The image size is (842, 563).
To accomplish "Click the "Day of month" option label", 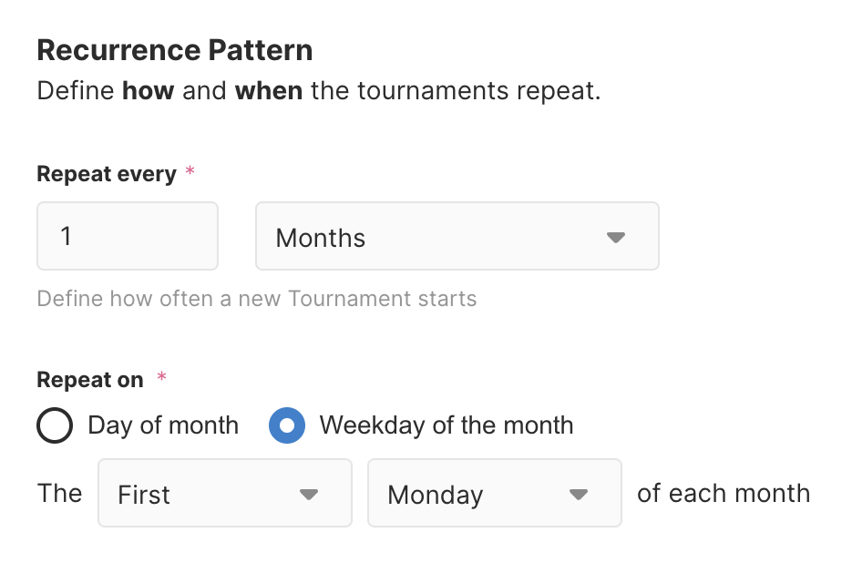I will pos(163,425).
